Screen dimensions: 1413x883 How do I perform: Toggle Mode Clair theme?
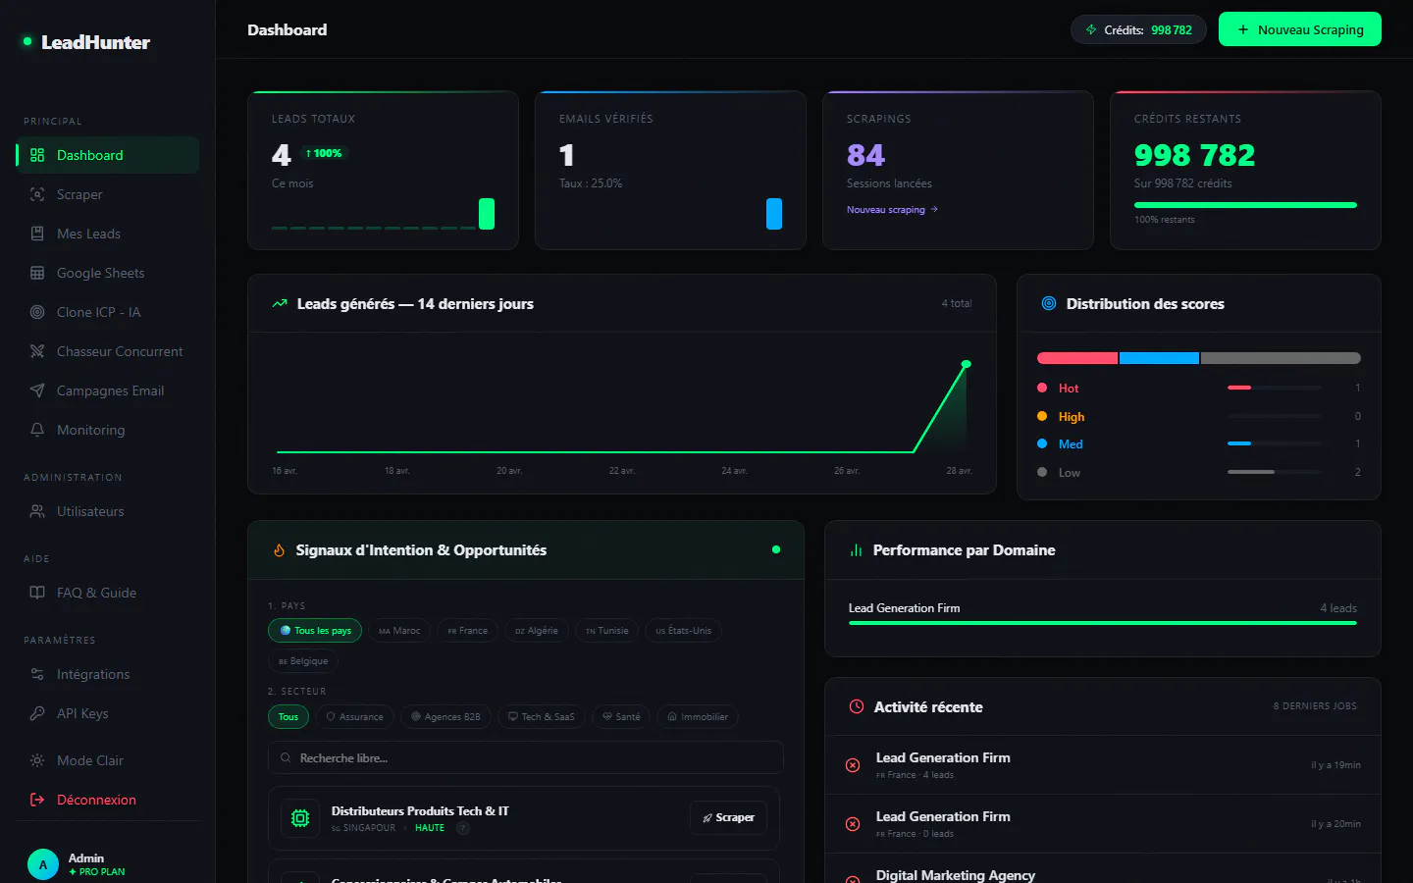coord(108,760)
